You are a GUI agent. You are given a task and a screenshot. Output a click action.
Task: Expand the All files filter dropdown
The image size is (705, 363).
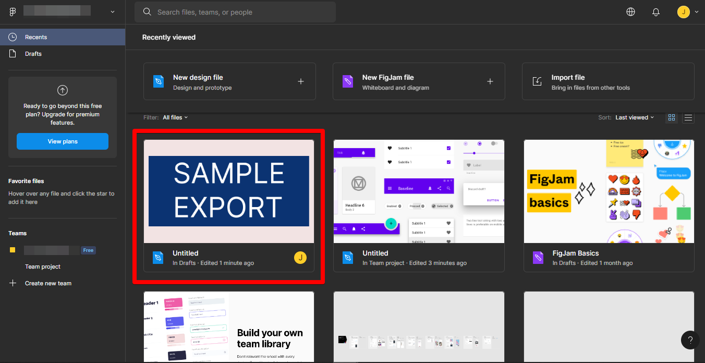(175, 117)
